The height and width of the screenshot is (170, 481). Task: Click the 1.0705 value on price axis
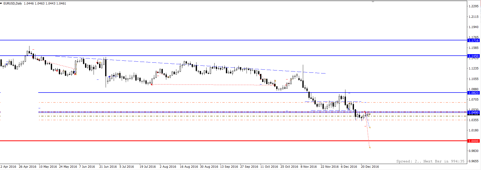tap(474, 100)
